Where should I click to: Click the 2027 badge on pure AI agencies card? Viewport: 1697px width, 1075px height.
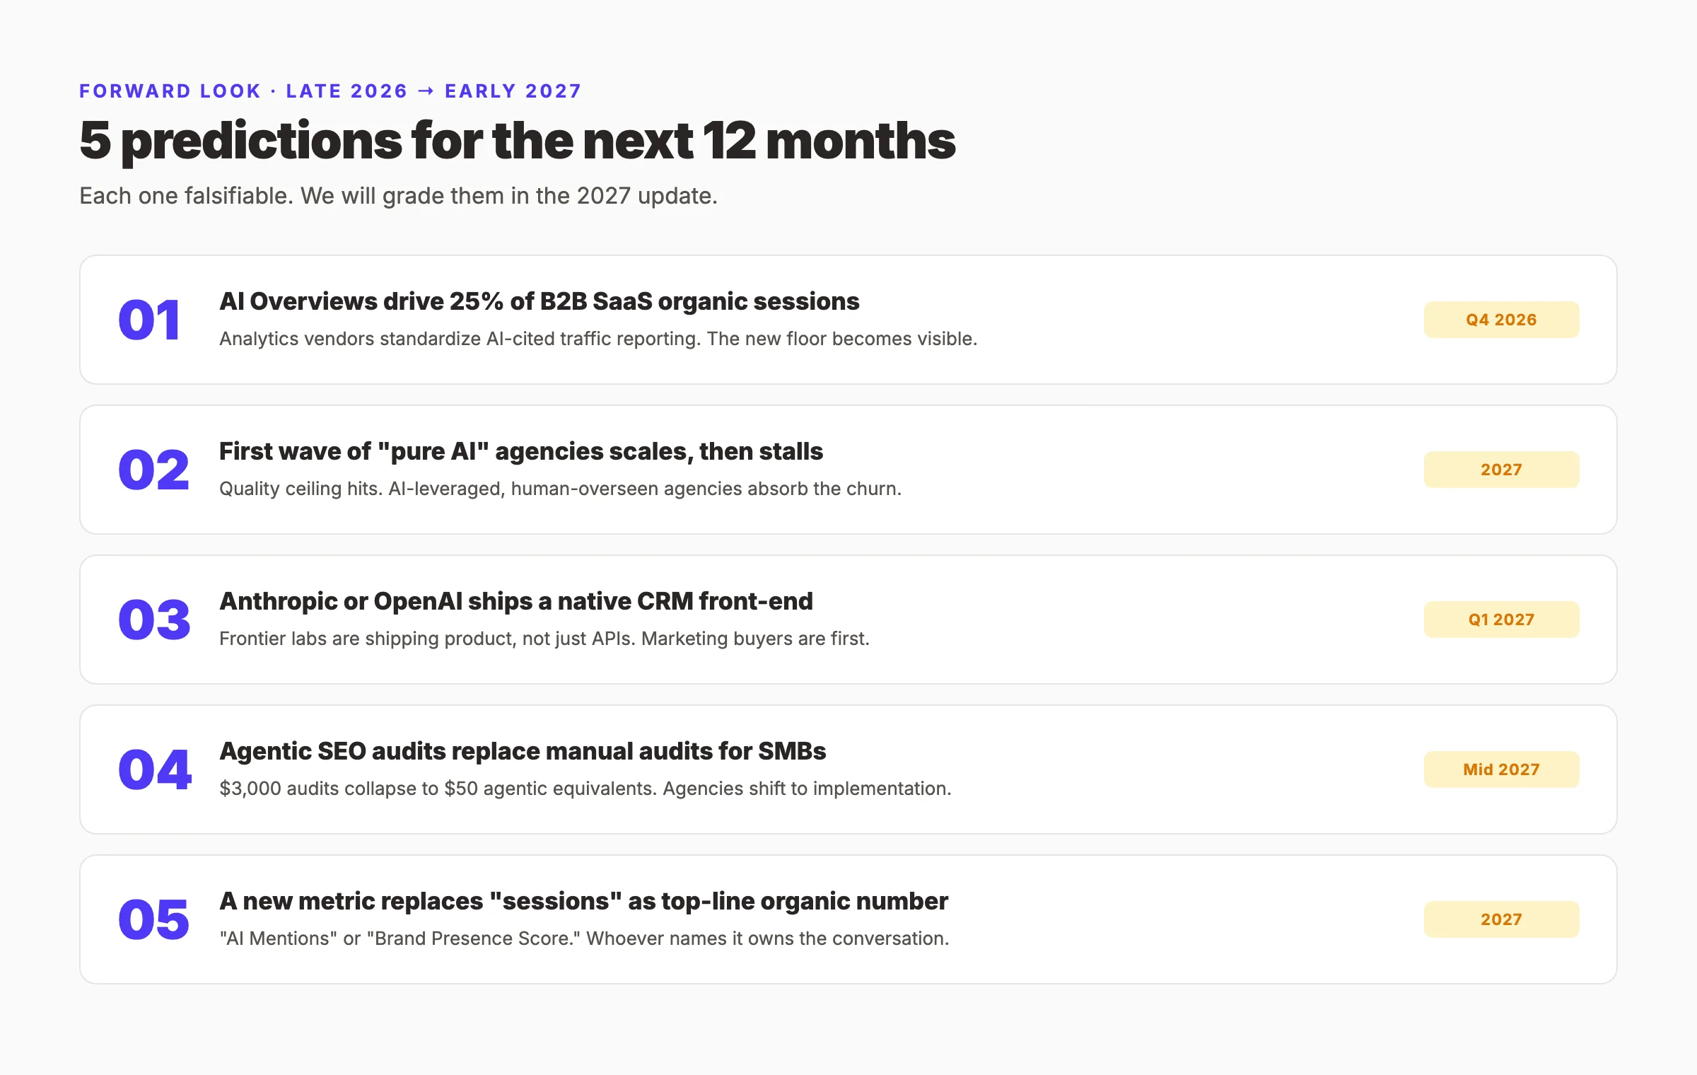[x=1501, y=470]
